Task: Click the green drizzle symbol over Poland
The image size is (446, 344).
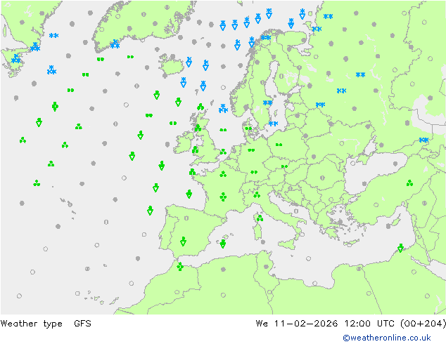Action: click(x=279, y=145)
